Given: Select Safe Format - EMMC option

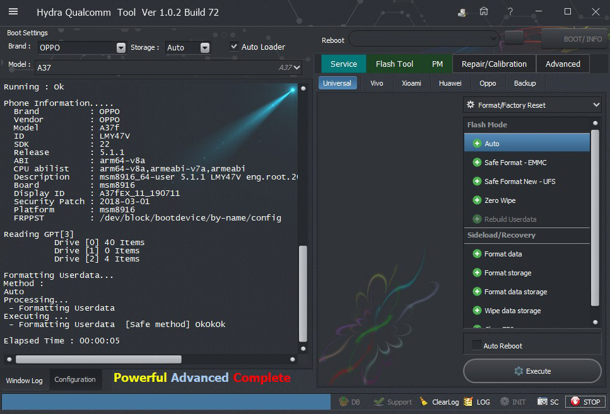Looking at the screenshot, I should tap(527, 163).
